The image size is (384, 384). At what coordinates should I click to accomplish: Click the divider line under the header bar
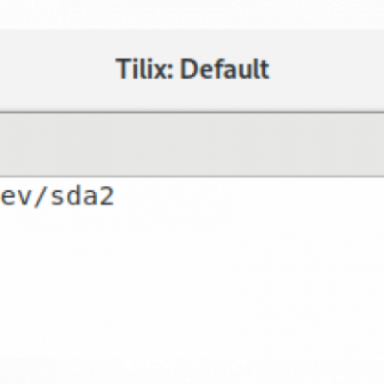[x=192, y=112]
